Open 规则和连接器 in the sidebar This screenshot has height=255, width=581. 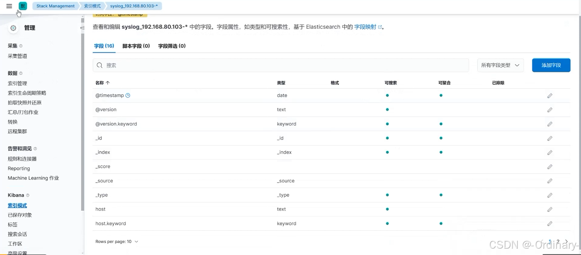click(22, 159)
